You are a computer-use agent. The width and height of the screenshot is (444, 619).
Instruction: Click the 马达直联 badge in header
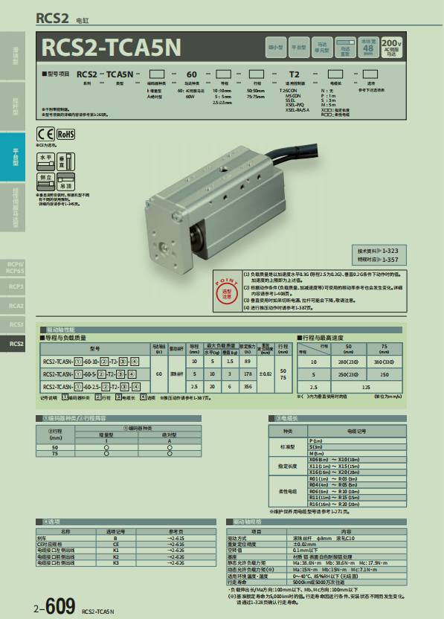click(345, 48)
